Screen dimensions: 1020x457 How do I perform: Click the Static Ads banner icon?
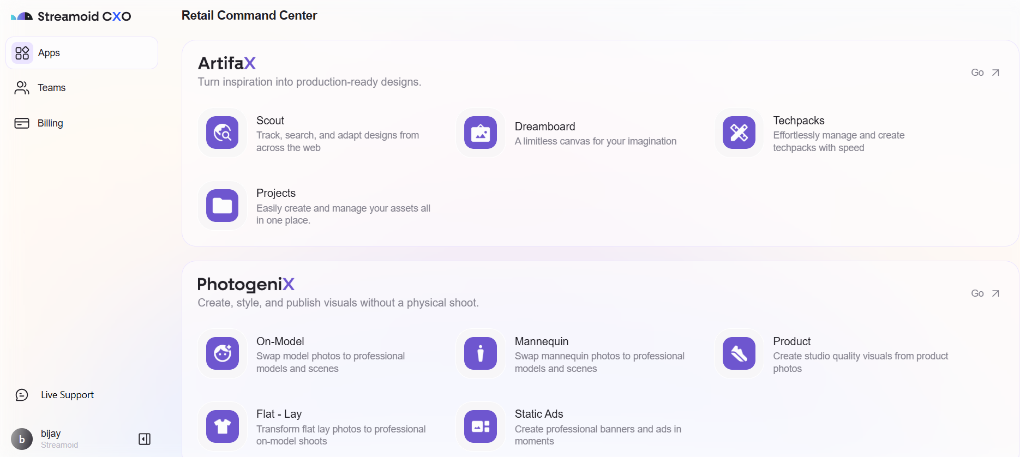[x=480, y=426]
